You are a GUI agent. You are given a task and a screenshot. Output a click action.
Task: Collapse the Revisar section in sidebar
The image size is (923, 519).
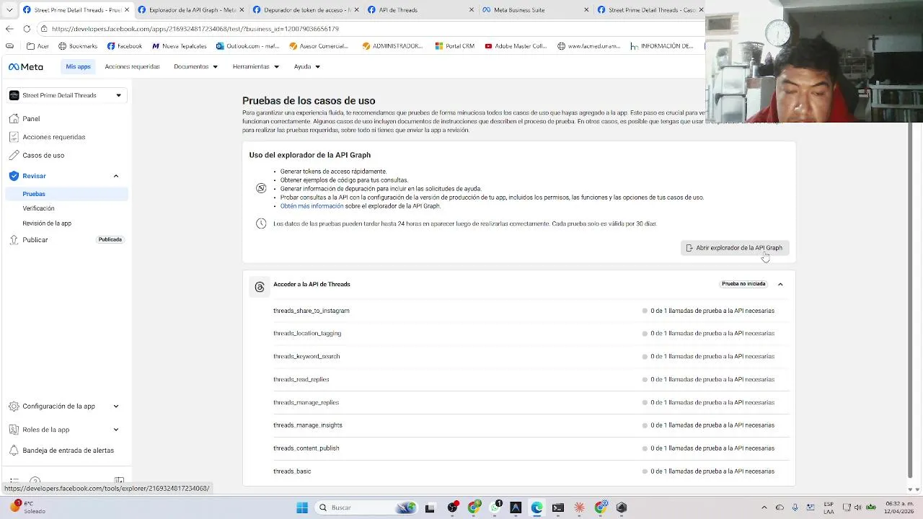(x=116, y=176)
